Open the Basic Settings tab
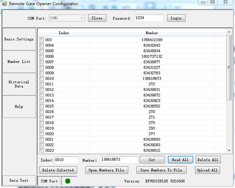 tap(19, 40)
